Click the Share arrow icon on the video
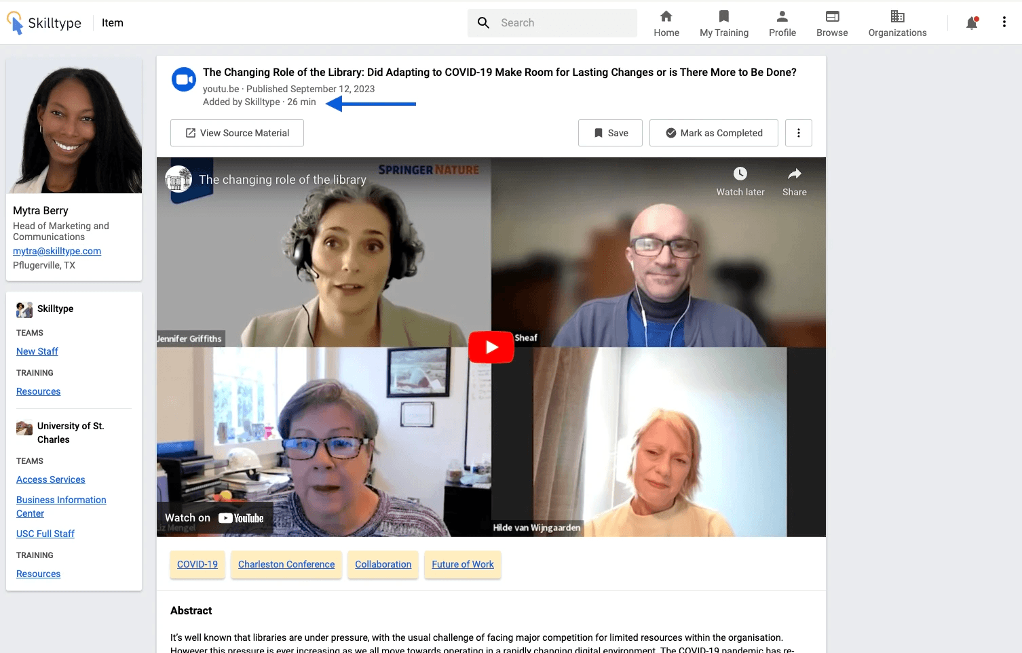This screenshot has width=1022, height=653. [x=795, y=174]
